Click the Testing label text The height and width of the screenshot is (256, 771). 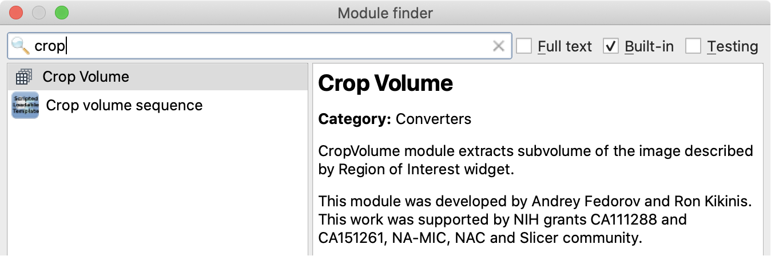733,46
